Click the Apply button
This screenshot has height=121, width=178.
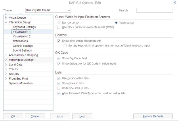click(x=60, y=116)
